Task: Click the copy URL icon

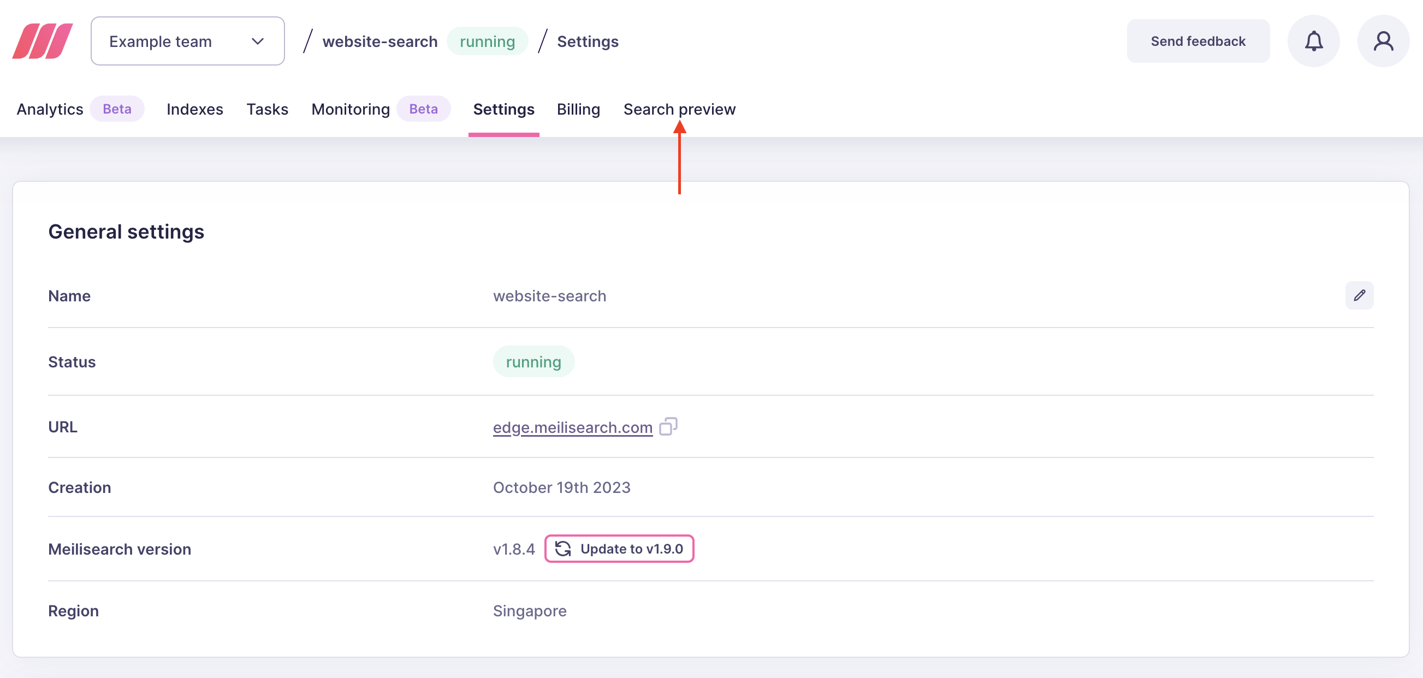Action: point(669,426)
